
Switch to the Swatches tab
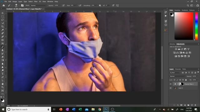point(177,10)
